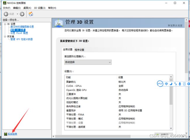The height and width of the screenshot is (140, 190).
Task: Select the CUDA - GPUs row
Action: (117, 86)
